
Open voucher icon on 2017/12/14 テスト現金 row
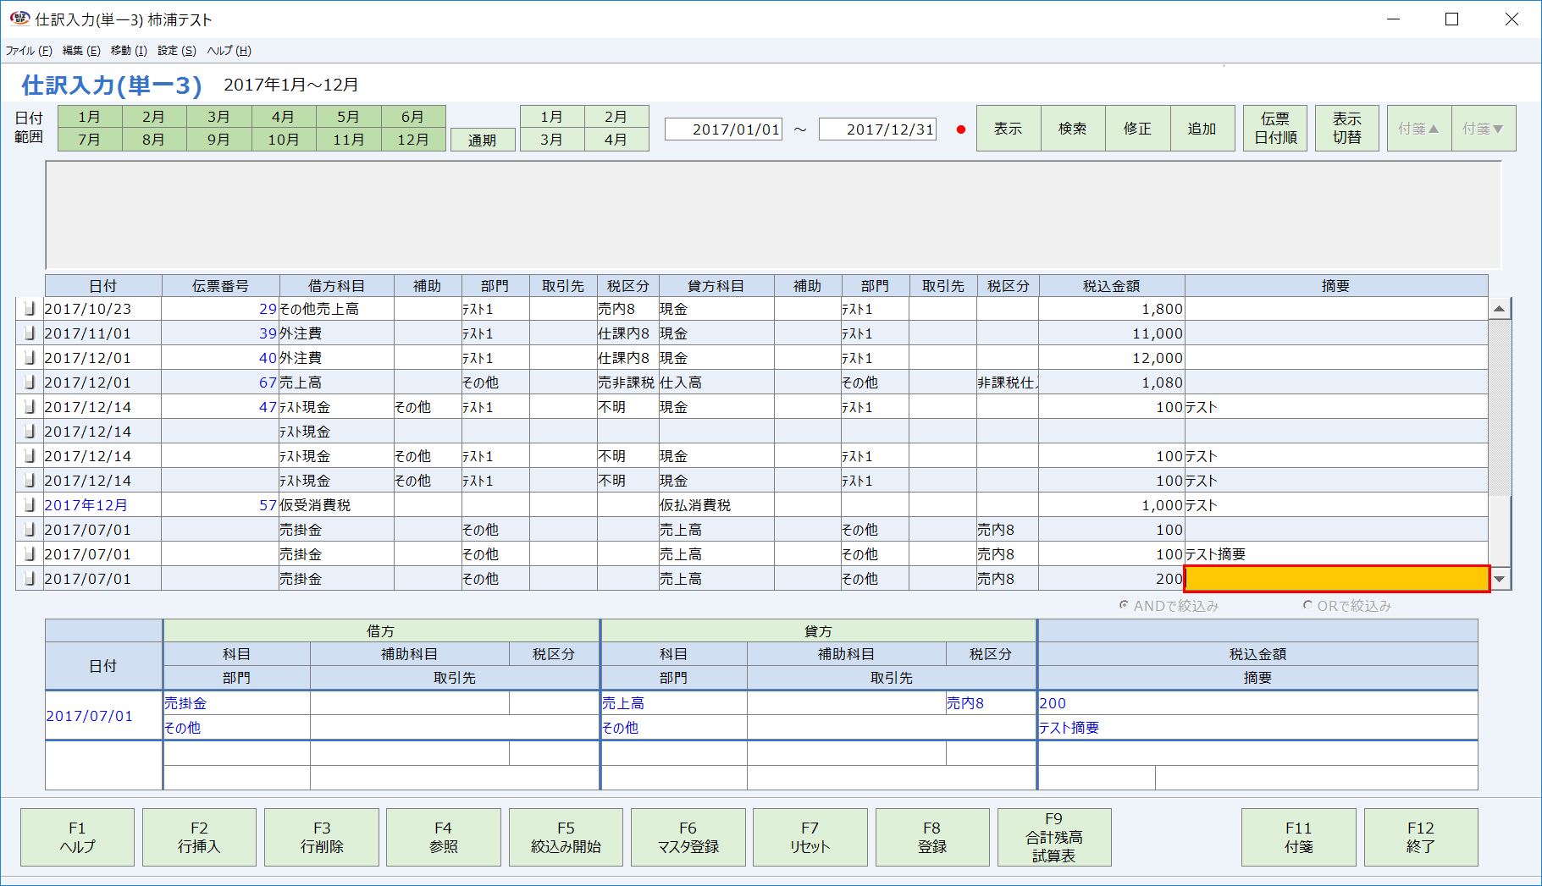(x=30, y=407)
